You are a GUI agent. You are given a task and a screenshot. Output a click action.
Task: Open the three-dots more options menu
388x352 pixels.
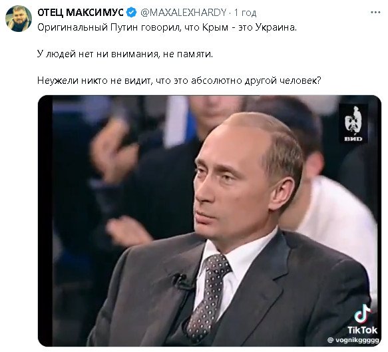(x=375, y=13)
